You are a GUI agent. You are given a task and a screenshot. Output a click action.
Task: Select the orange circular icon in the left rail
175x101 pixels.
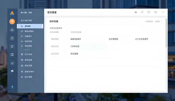[x=12, y=21]
